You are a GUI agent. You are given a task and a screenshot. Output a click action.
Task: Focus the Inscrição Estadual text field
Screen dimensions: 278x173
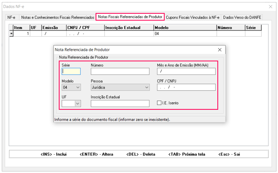(120, 103)
